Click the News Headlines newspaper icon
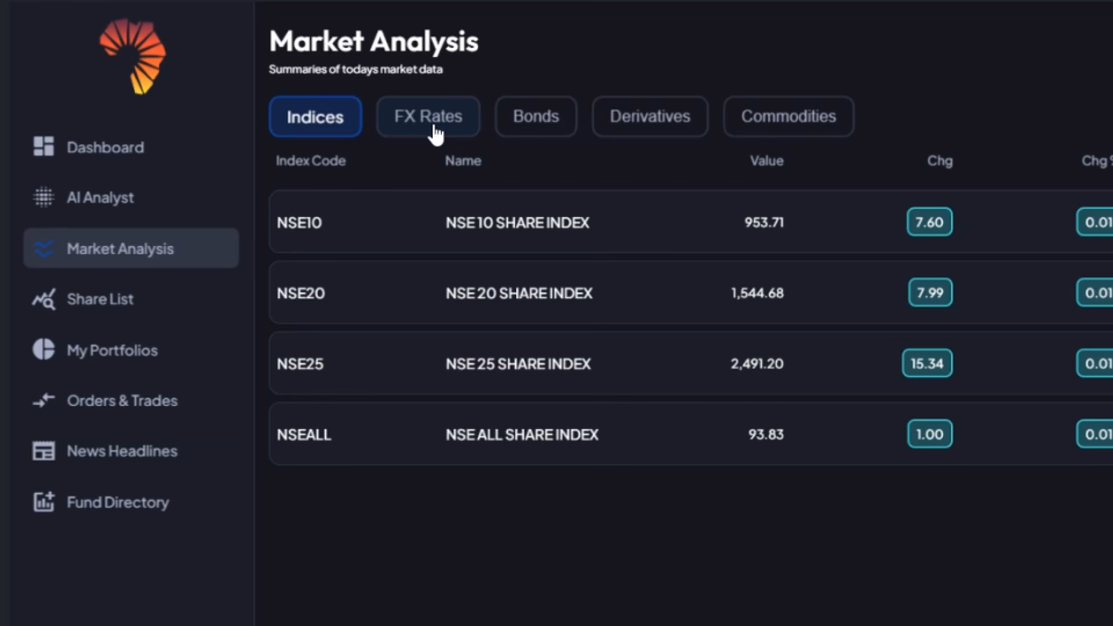This screenshot has width=1113, height=626. [x=43, y=451]
